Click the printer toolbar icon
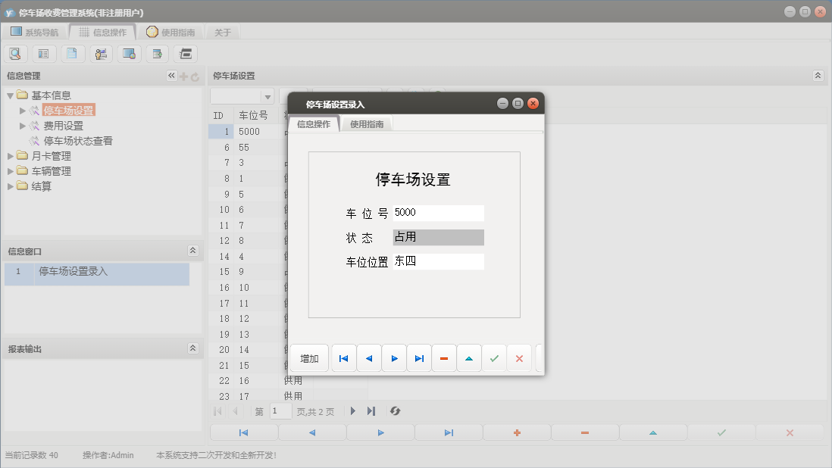832x468 pixels. 185,53
